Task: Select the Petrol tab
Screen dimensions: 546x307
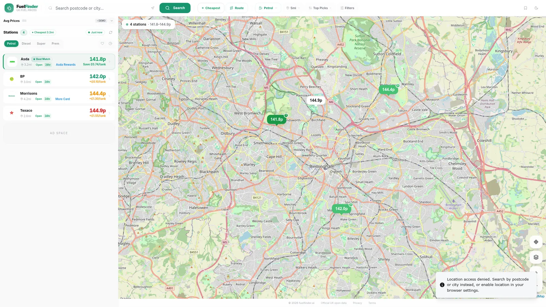Action: (11, 44)
